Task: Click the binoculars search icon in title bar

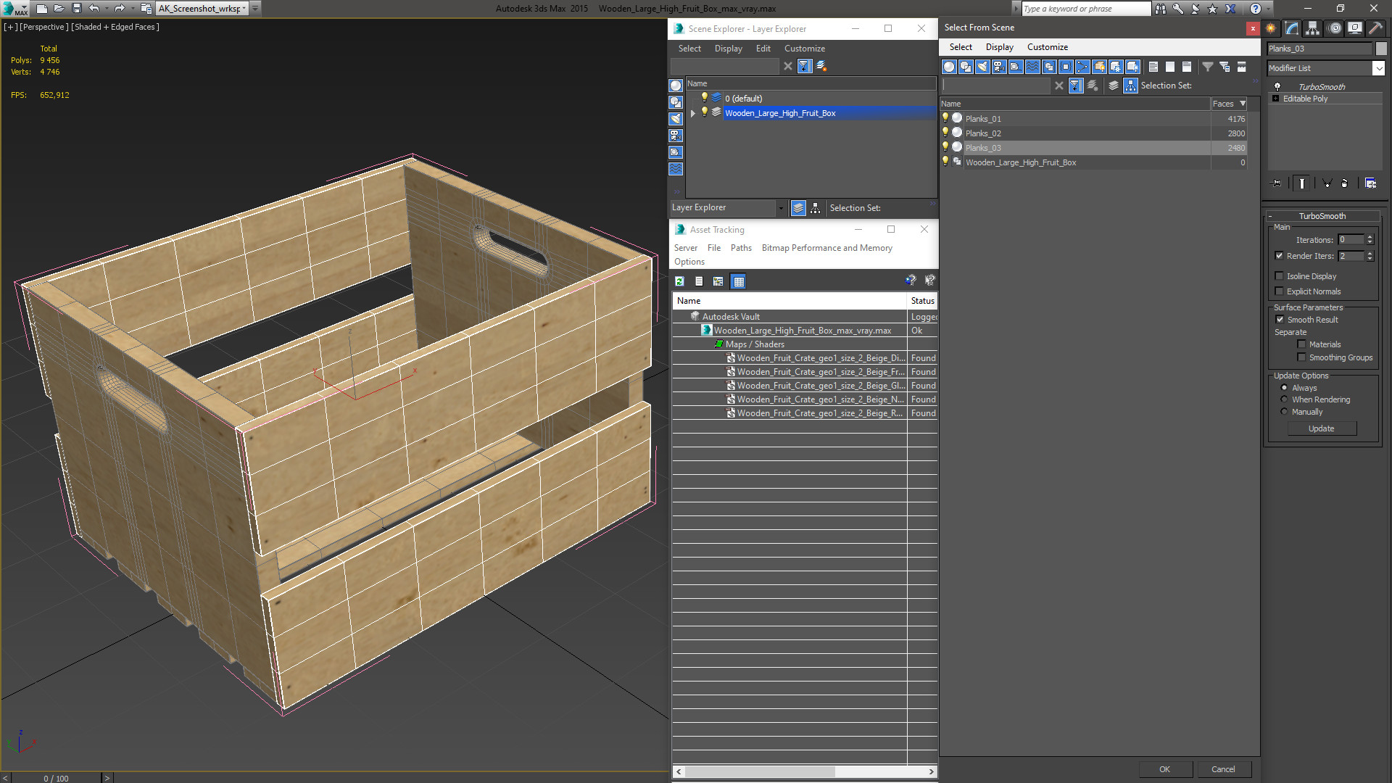Action: 1161,9
